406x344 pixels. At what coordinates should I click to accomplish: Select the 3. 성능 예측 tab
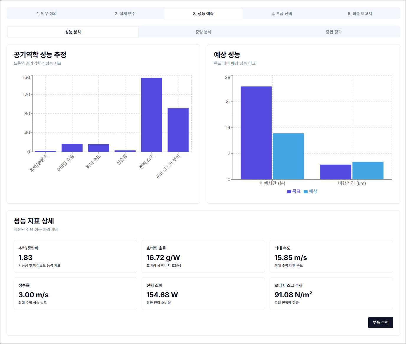203,14
